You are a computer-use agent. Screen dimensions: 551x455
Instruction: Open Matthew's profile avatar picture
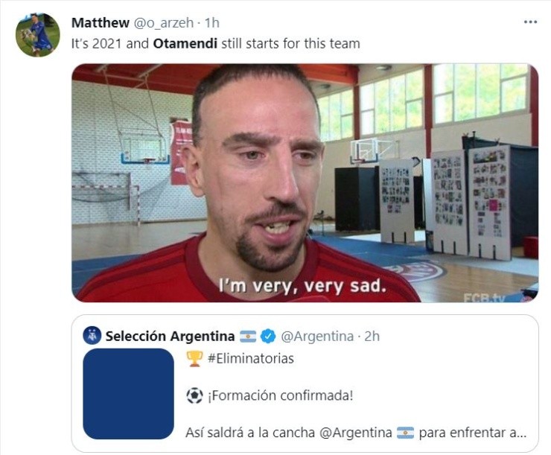tap(37, 35)
